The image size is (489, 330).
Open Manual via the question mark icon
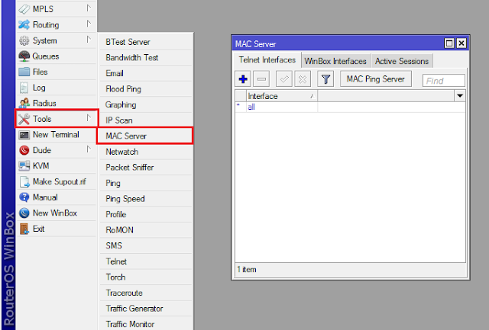[24, 197]
